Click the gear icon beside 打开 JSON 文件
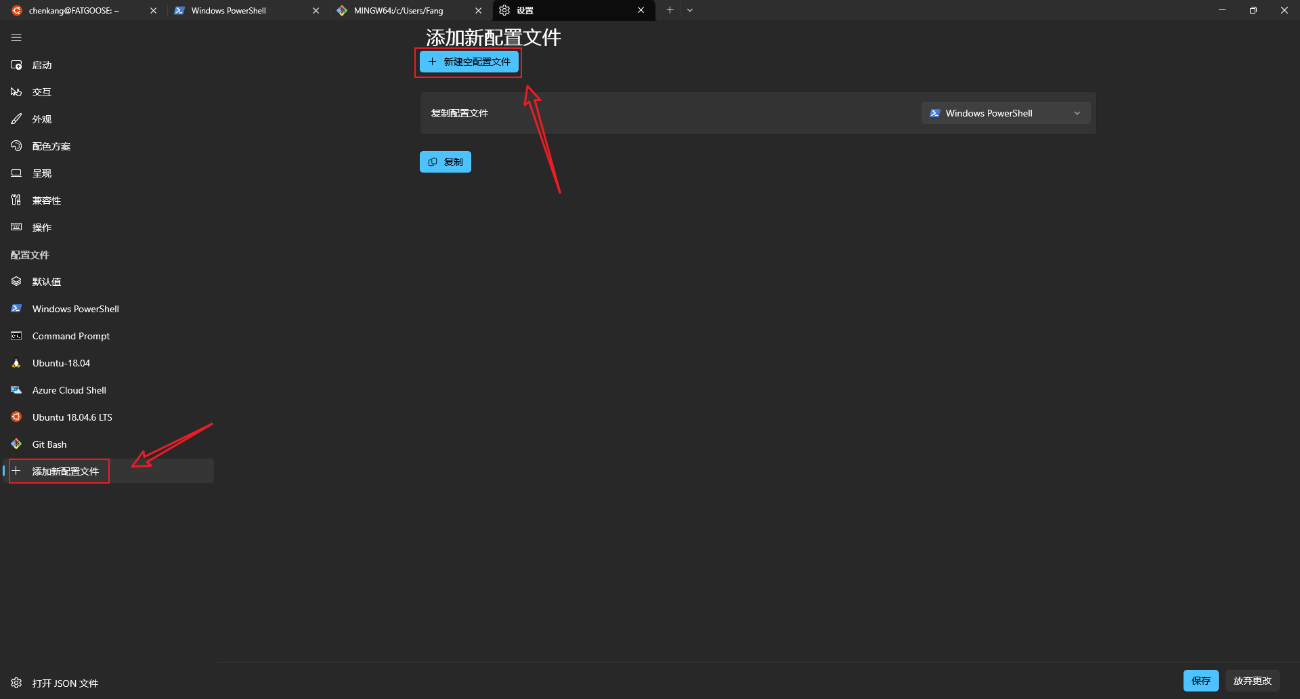Image resolution: width=1300 pixels, height=699 pixels. (16, 683)
